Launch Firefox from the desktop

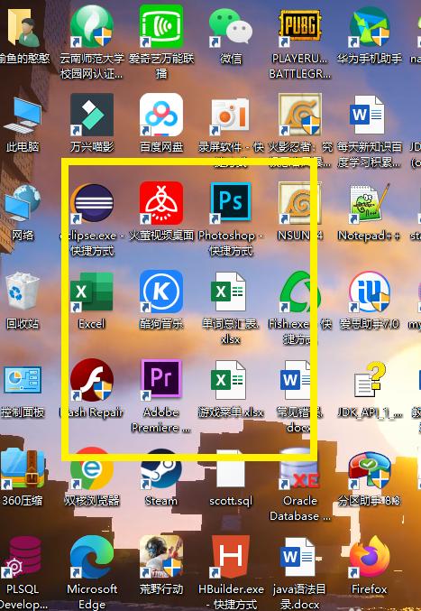coord(370,557)
